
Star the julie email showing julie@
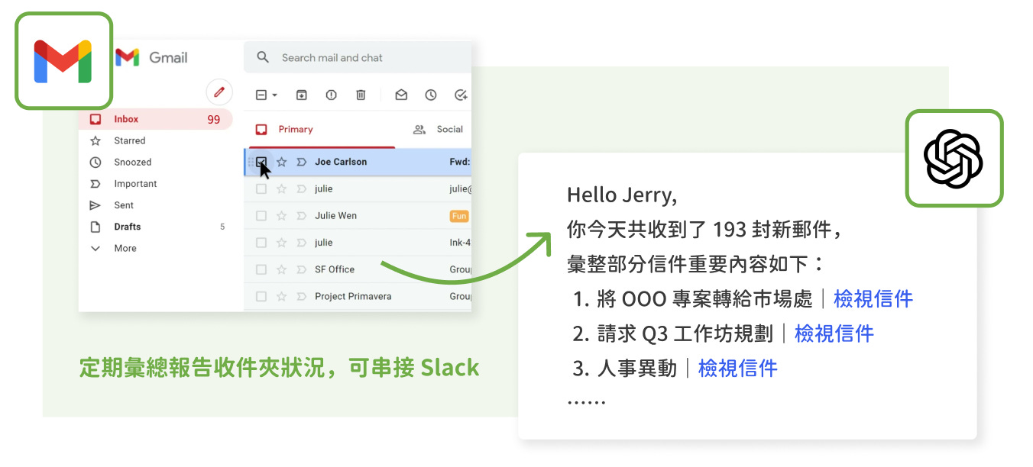click(281, 188)
